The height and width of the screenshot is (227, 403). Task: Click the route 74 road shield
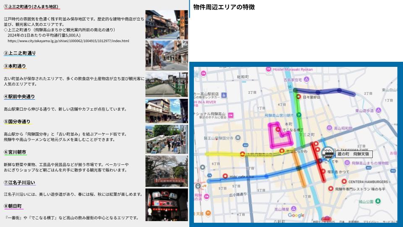tap(209, 175)
